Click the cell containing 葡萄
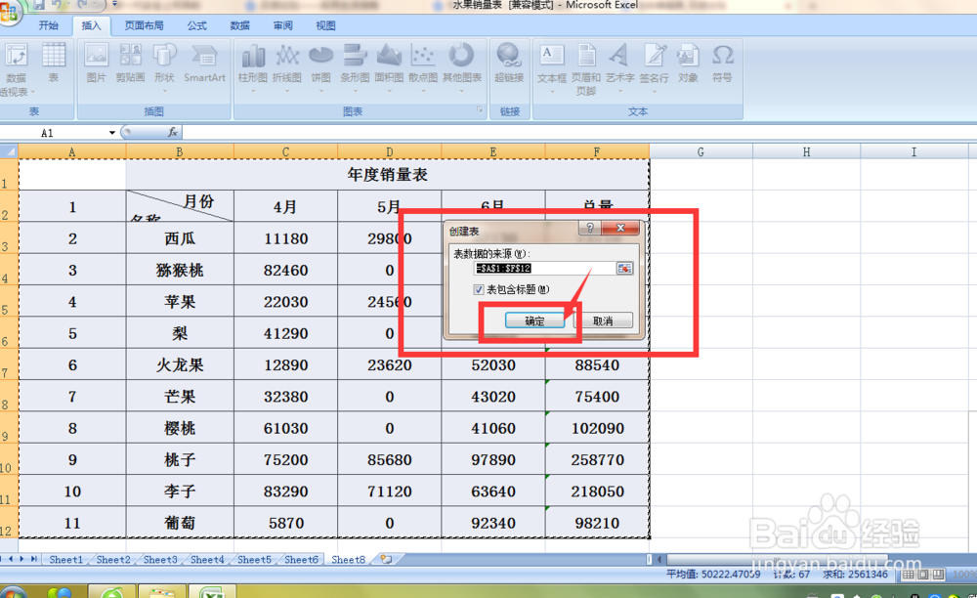 coord(180,523)
